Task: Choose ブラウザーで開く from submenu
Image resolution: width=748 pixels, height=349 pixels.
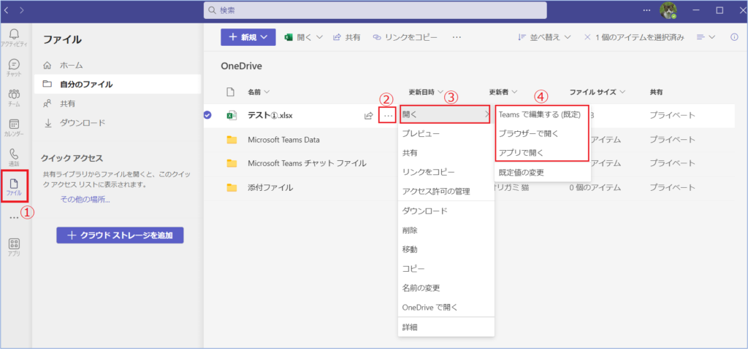Action: [x=527, y=134]
